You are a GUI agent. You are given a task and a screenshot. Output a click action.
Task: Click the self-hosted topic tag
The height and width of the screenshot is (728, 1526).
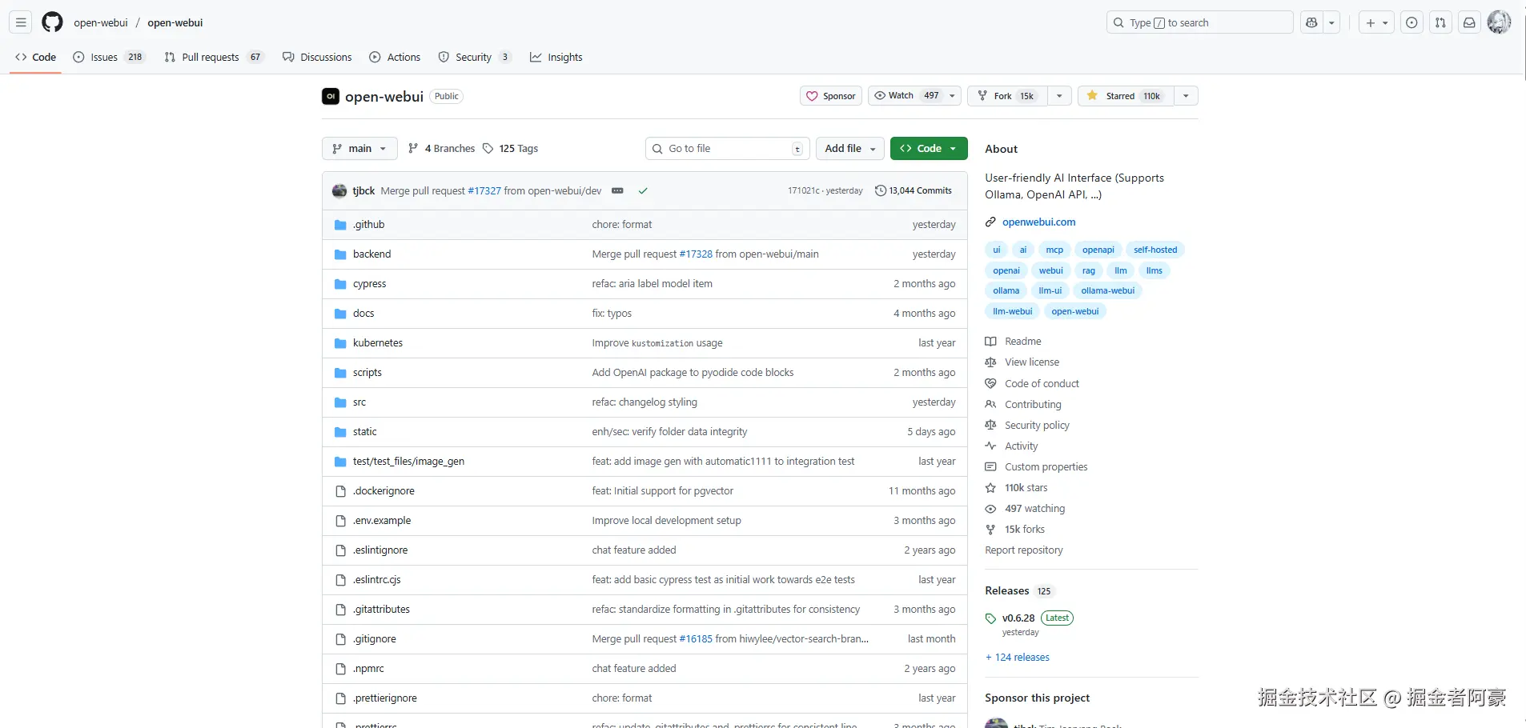click(1155, 250)
